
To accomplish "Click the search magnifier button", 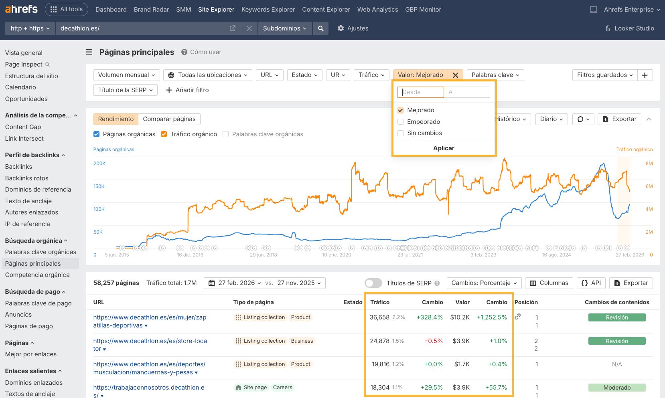I will point(320,28).
